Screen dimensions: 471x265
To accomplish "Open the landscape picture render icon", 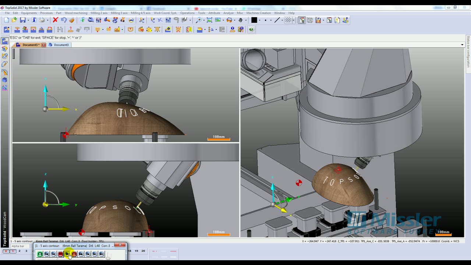I will click(x=218, y=20).
